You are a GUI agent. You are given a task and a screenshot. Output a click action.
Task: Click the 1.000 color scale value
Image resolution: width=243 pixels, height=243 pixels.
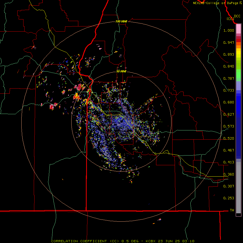point(229,30)
